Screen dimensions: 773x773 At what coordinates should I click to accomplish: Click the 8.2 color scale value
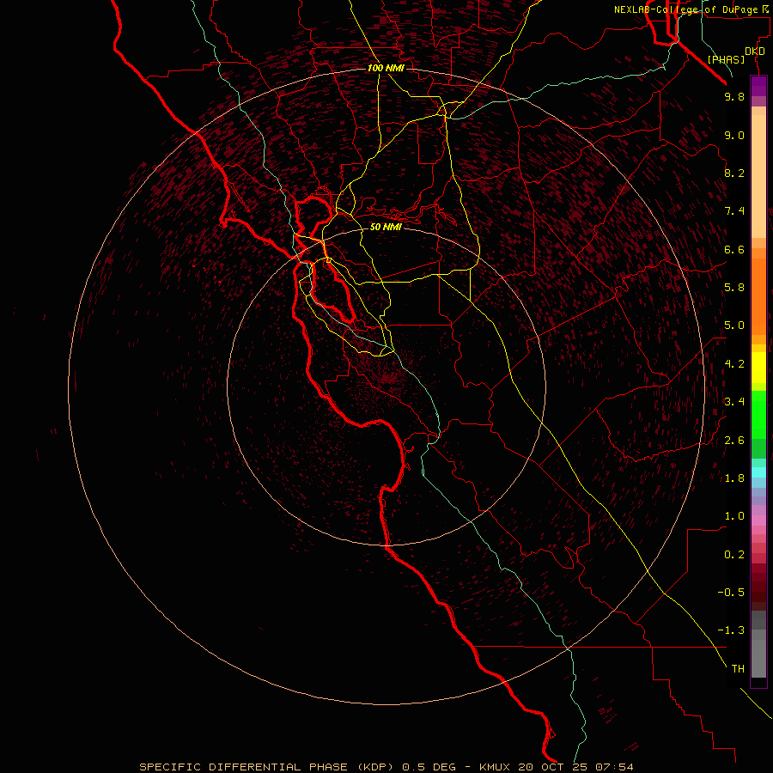tap(734, 173)
